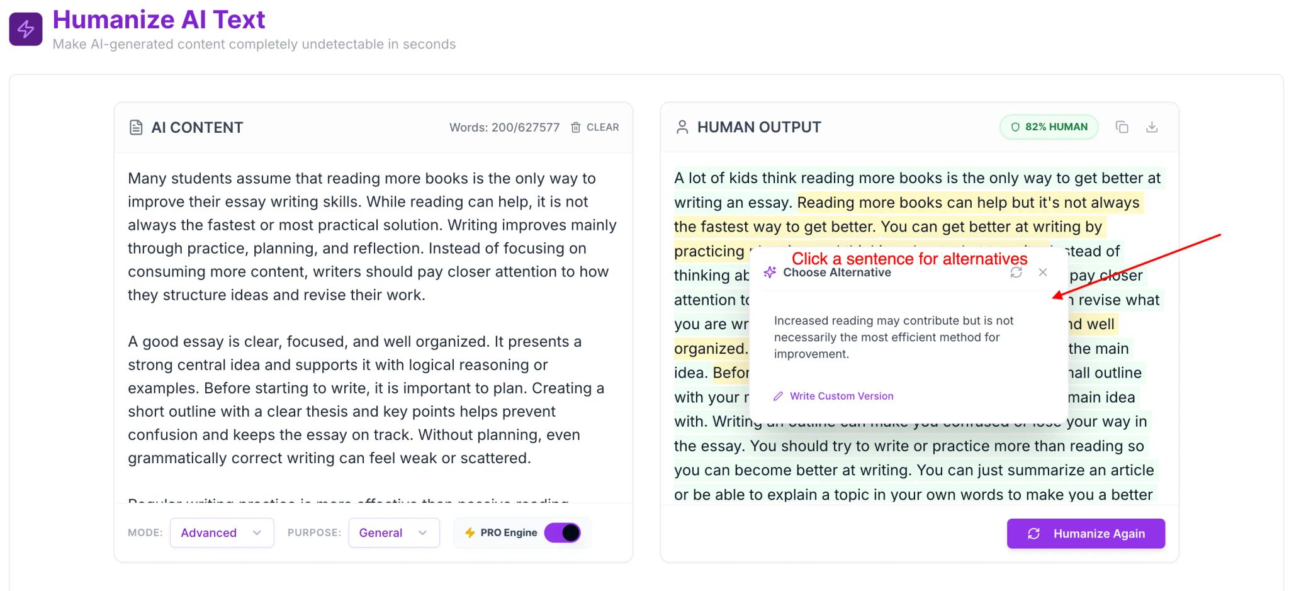Open the Purpose dropdown set to General
Image resolution: width=1289 pixels, height=591 pixels.
pos(393,532)
